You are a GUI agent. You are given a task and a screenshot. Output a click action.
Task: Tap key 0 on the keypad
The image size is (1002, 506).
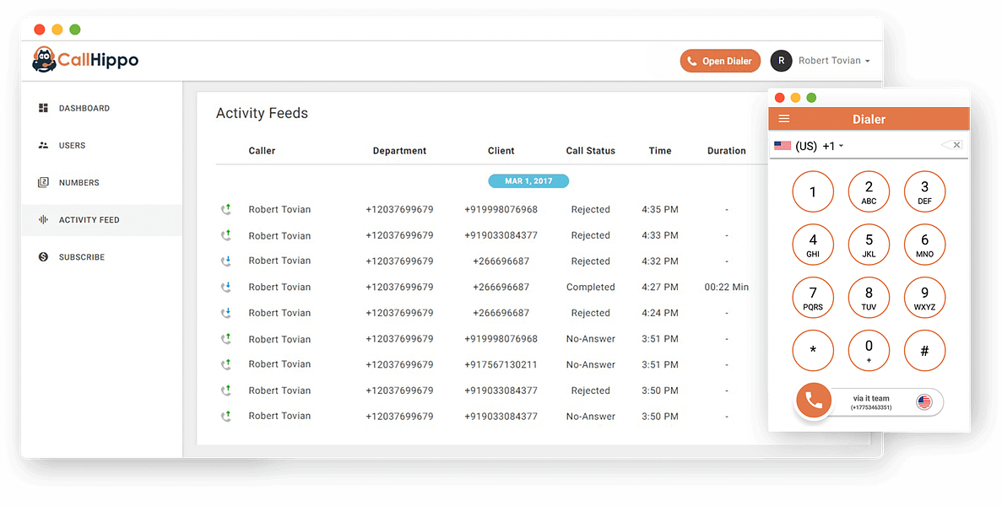click(x=869, y=350)
